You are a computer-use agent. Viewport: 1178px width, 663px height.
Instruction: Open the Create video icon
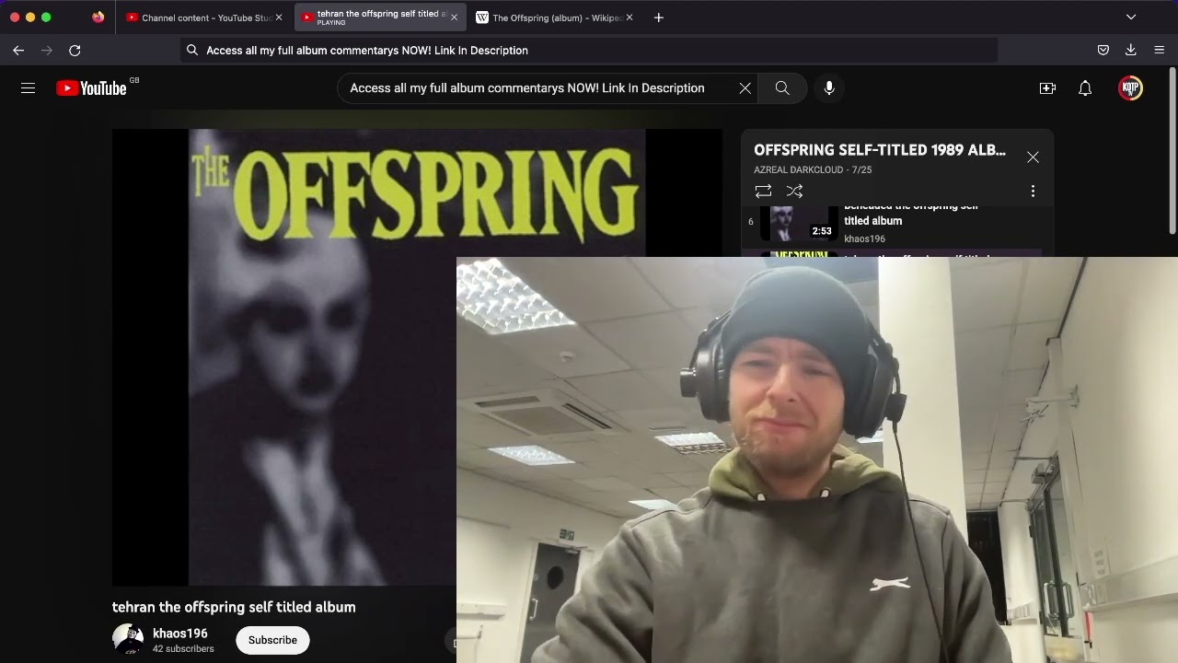pos(1047,88)
